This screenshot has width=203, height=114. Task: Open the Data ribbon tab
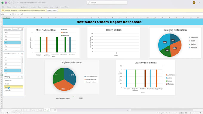[x=40, y=7]
